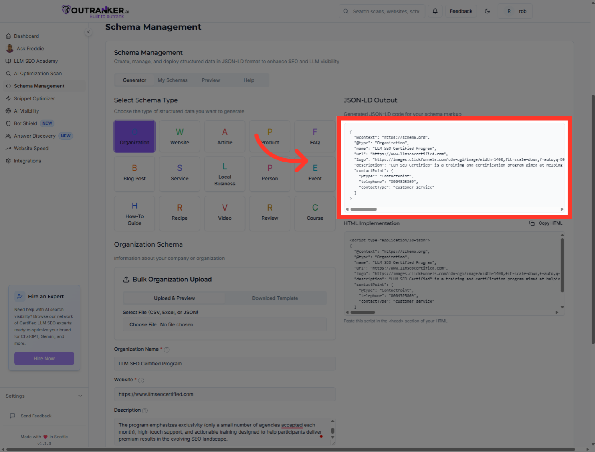The image size is (595, 452).
Task: Choose the Website schema type
Action: (180, 136)
